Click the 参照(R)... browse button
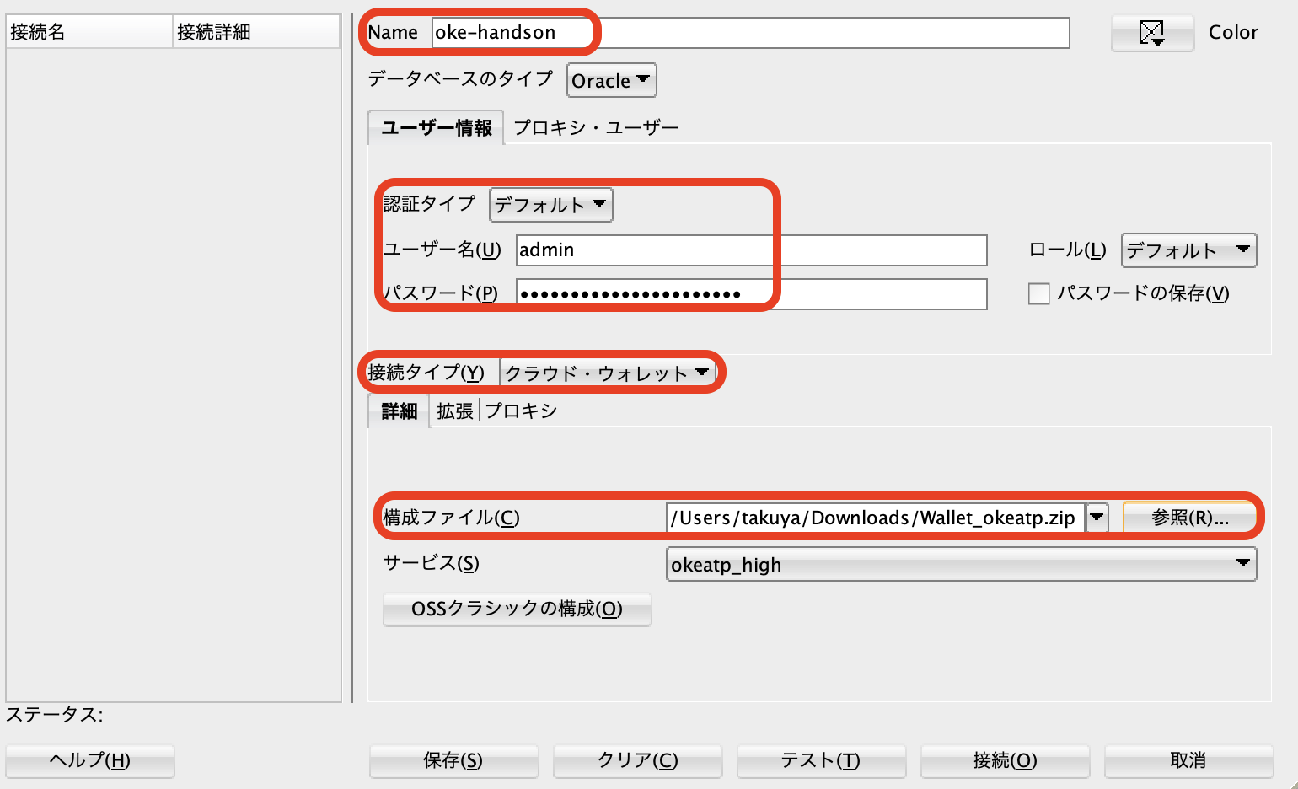Viewport: 1298px width, 789px height. click(x=1189, y=518)
